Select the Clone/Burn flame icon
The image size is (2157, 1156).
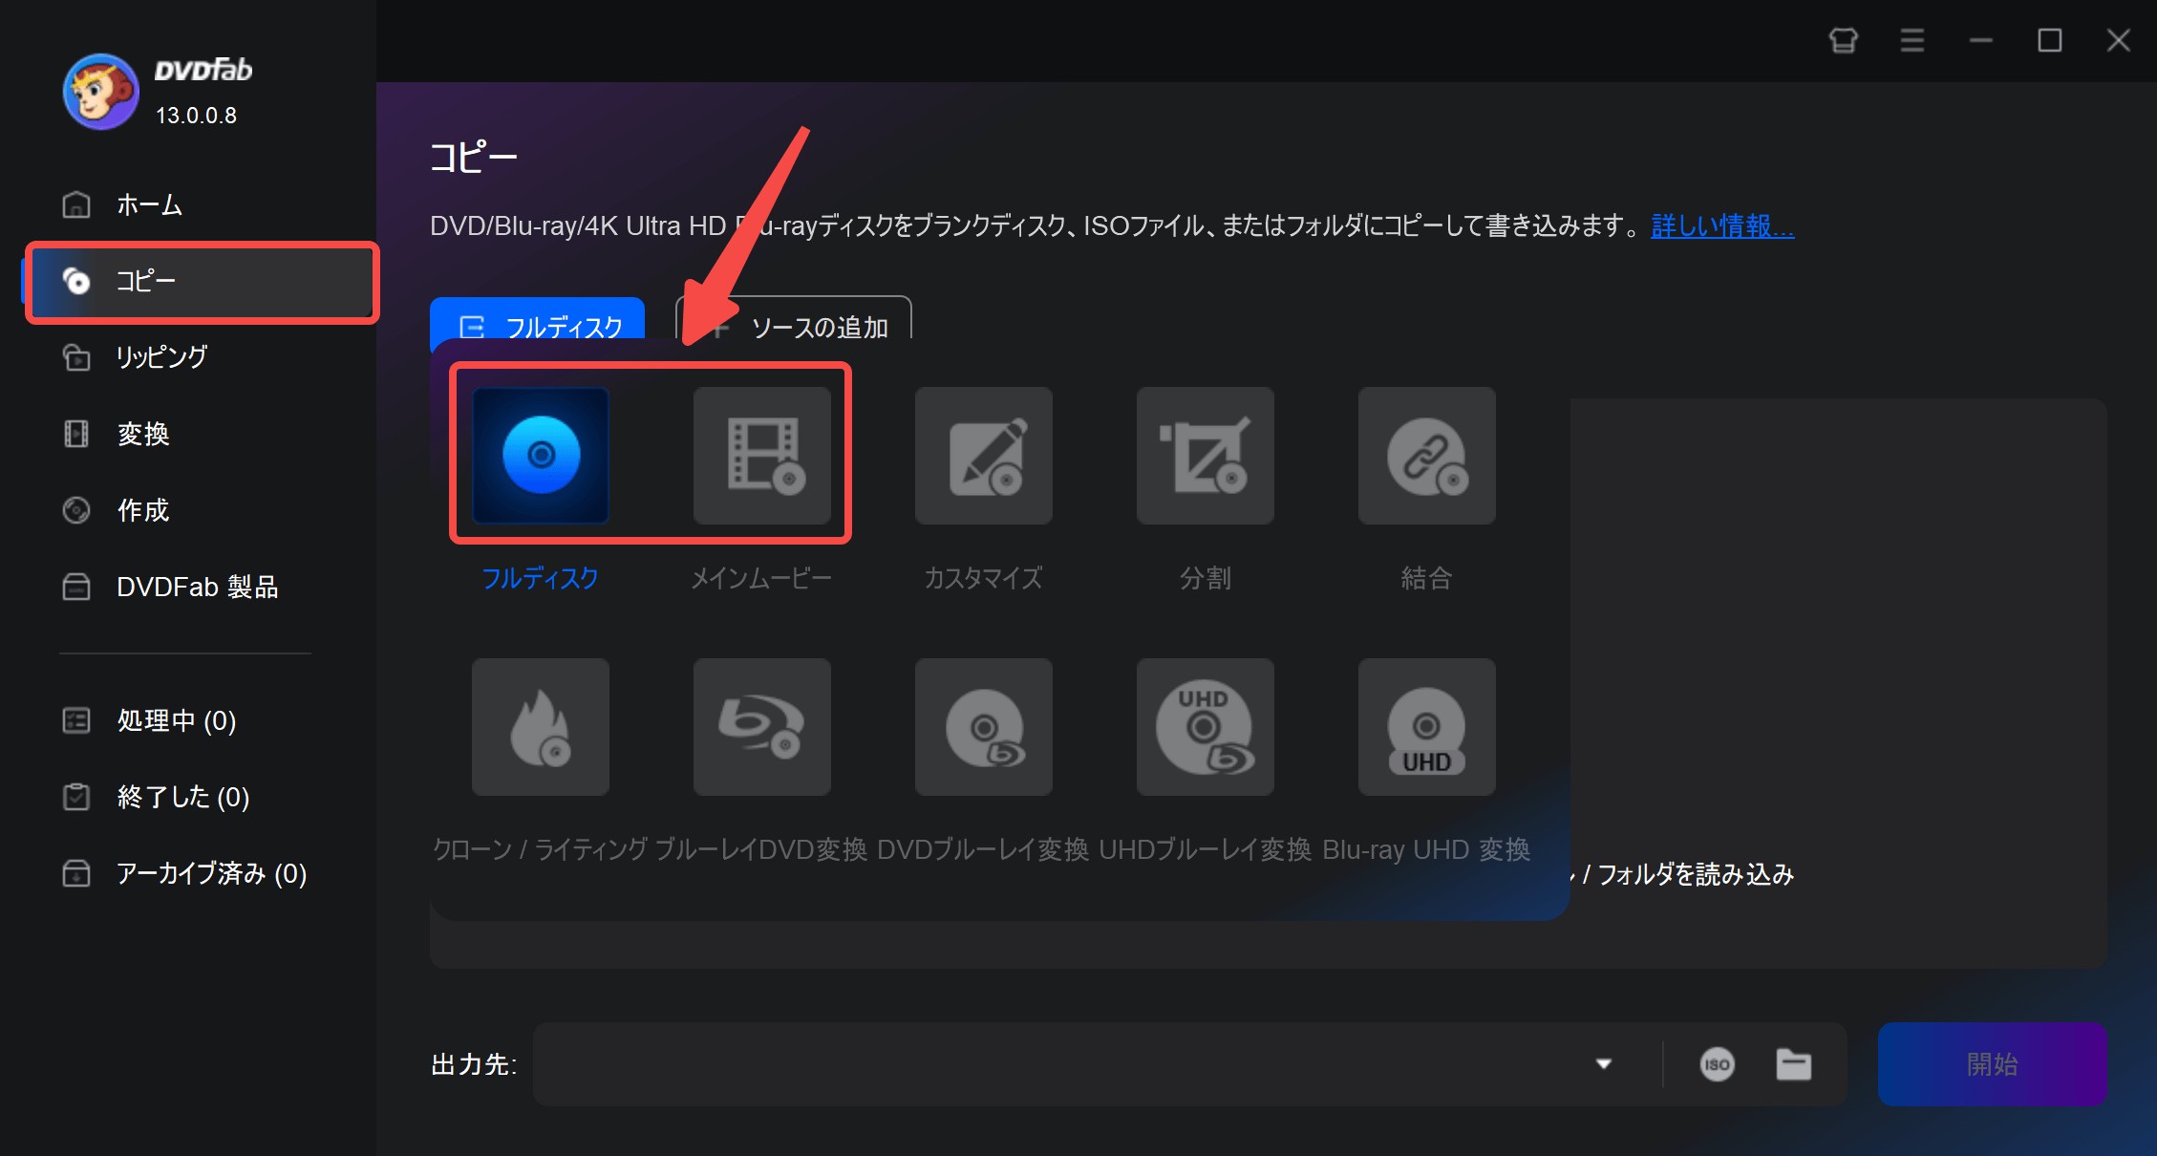click(541, 726)
